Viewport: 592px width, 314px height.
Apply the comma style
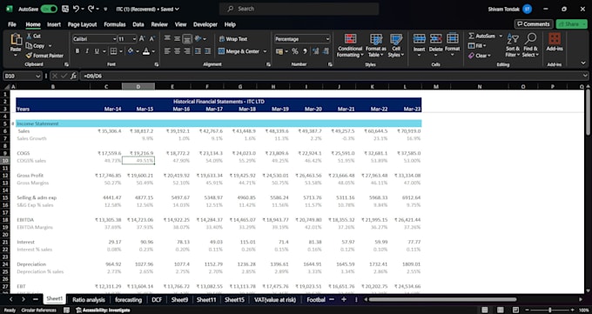[x=305, y=51]
